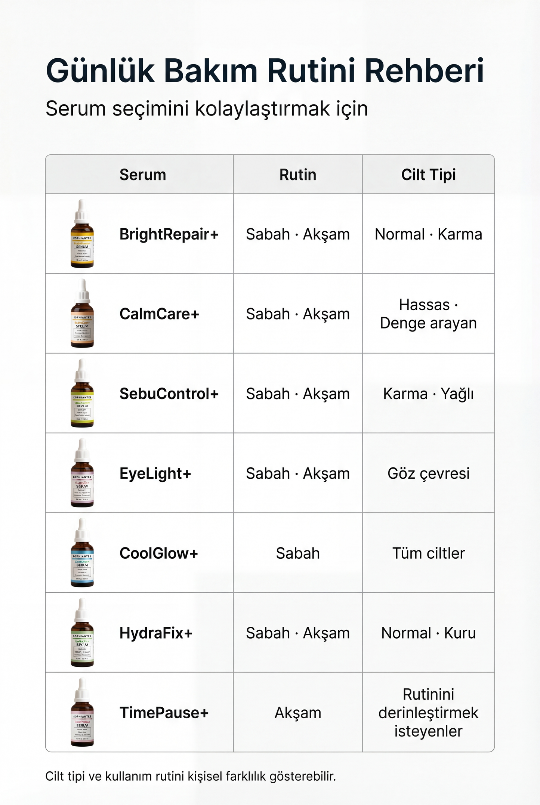
Task: Click the "Tüm ciltler" skin type cell
Action: pos(428,553)
